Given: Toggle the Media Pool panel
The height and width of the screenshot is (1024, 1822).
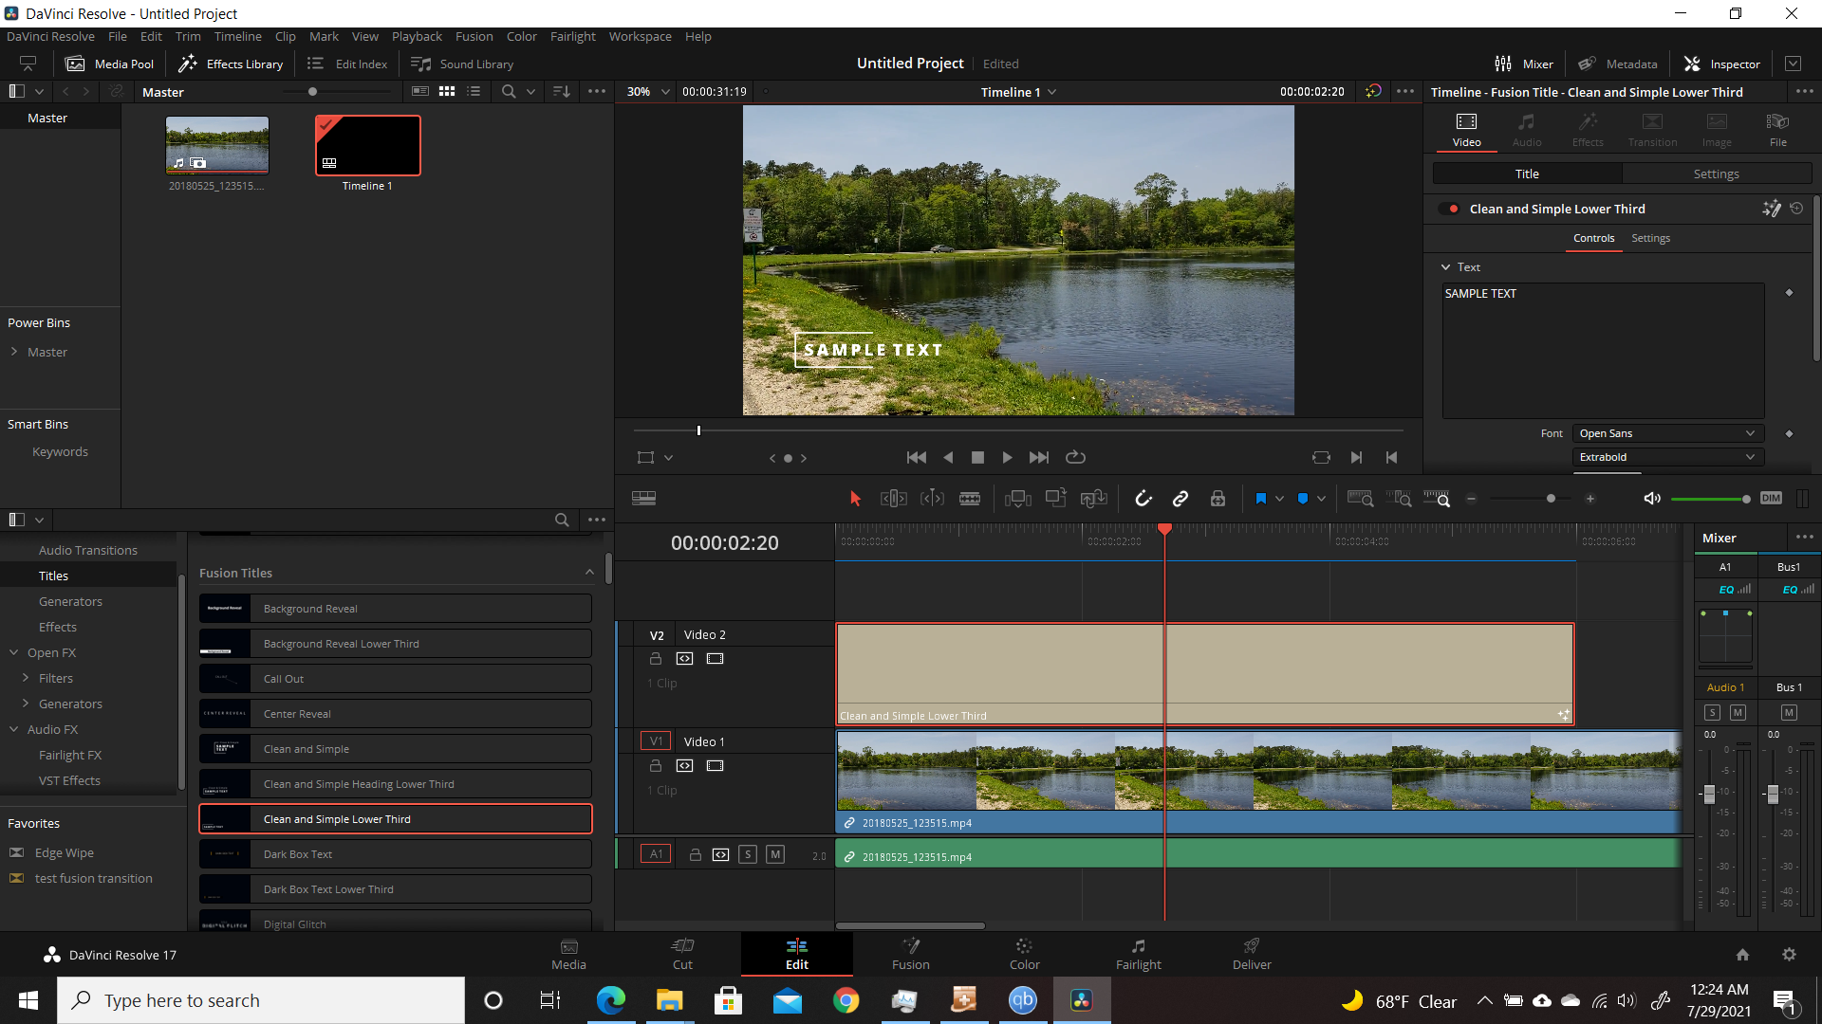Looking at the screenshot, I should [109, 64].
